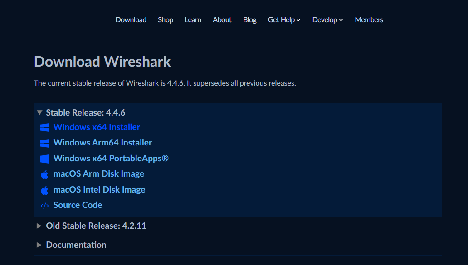Click the Old Stable Release: 4.2.11 label

(x=96, y=226)
